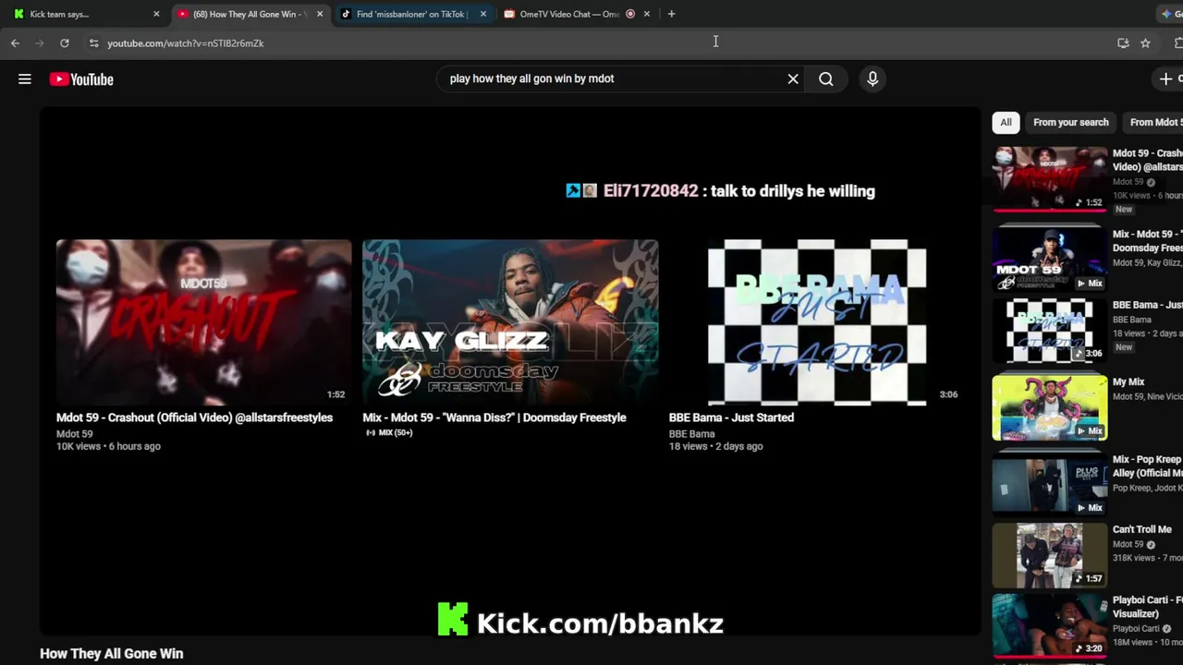Click '10K views • 6 hours ago' text
Viewport: 1183px width, 665px height.
[x=108, y=446]
